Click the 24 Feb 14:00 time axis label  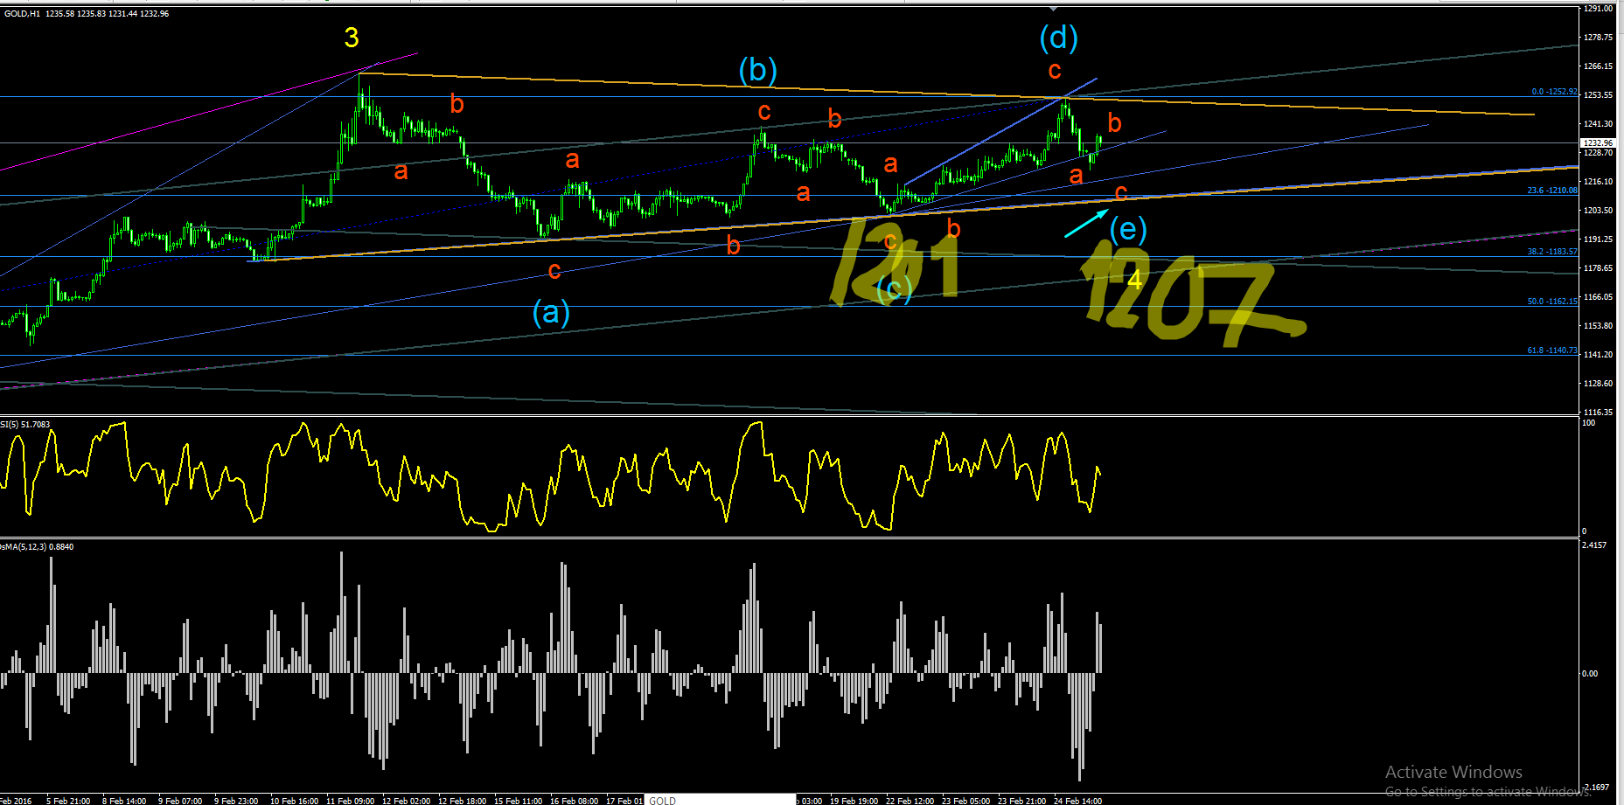(1077, 801)
